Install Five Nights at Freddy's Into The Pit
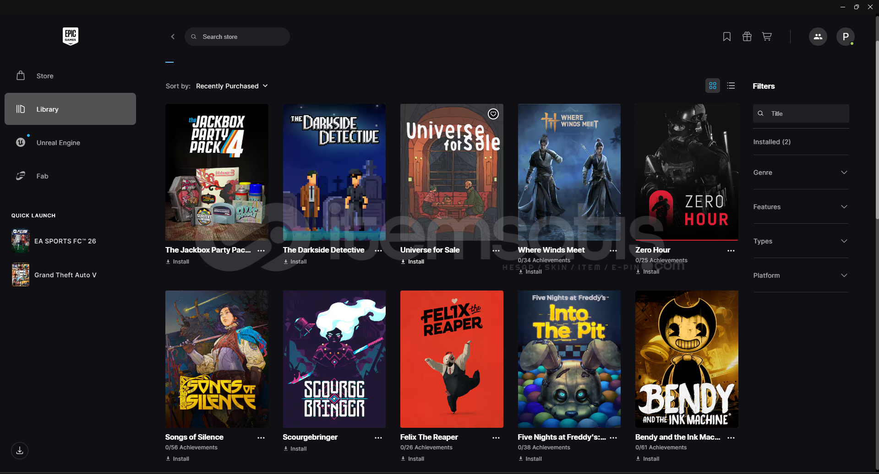The image size is (879, 474). [x=530, y=459]
